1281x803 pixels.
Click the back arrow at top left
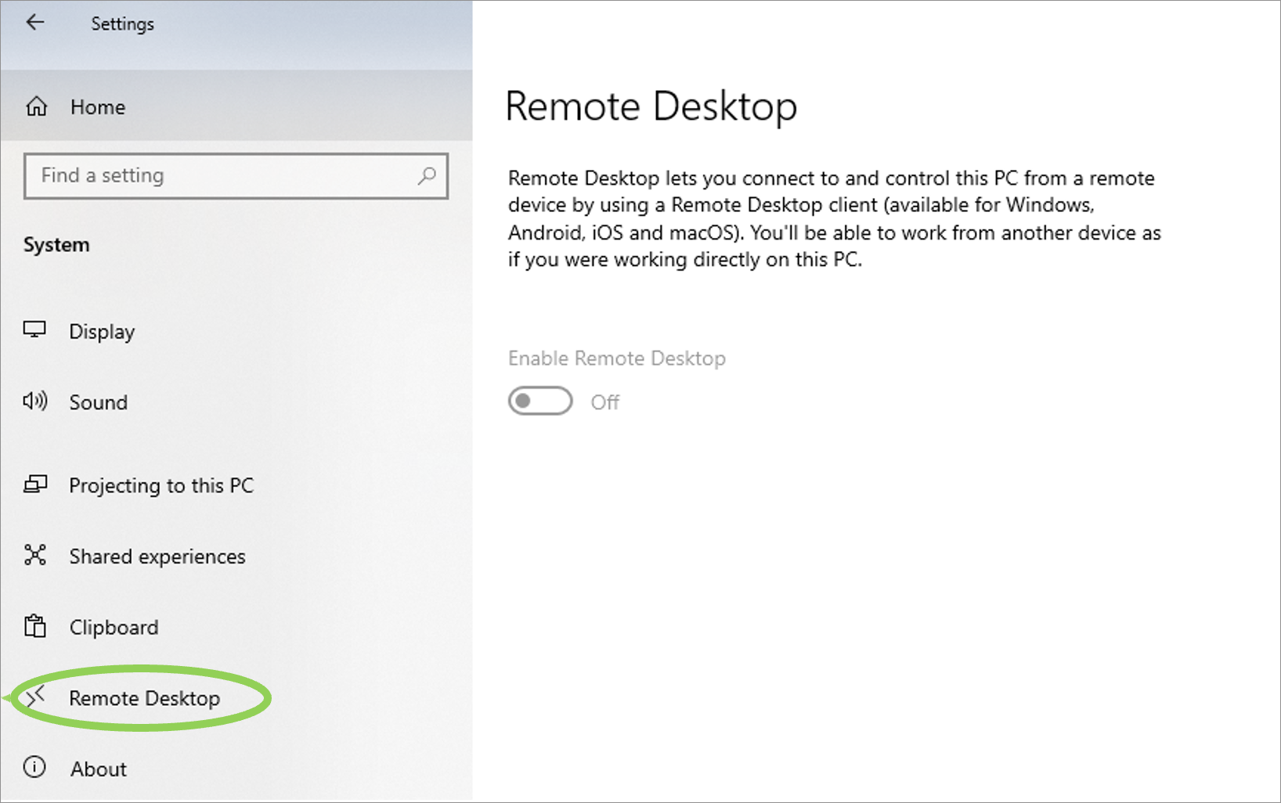34,22
